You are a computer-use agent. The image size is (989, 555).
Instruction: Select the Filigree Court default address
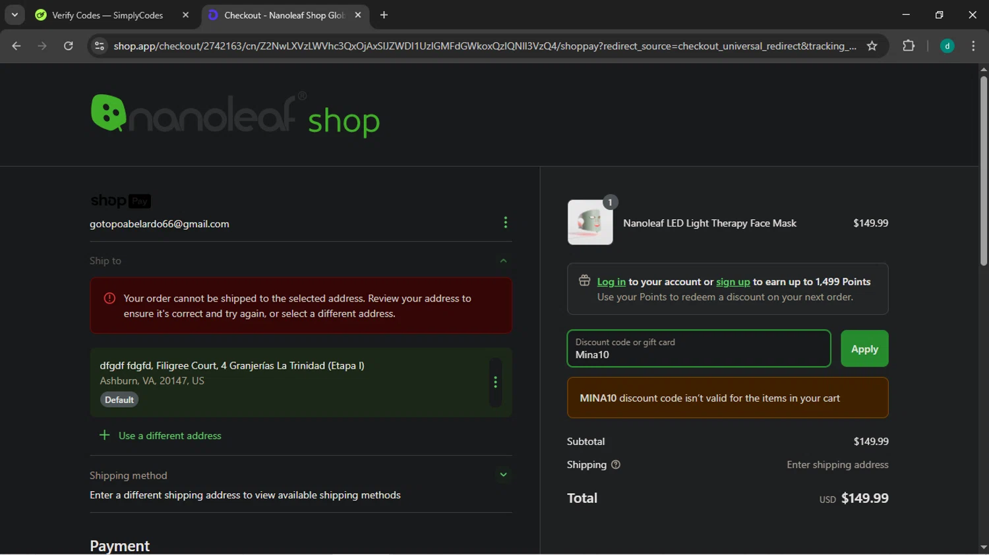301,383
